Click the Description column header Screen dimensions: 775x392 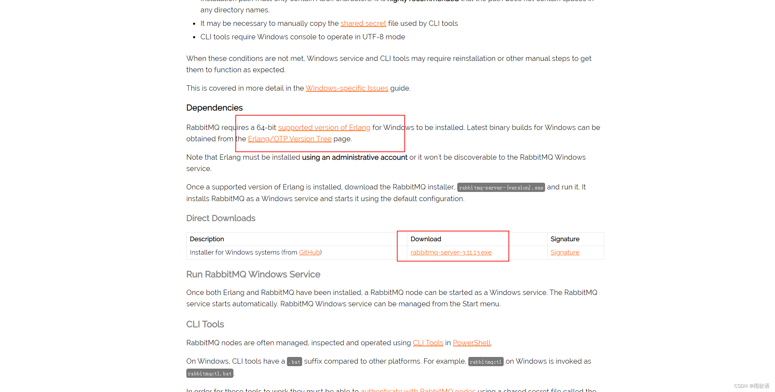207,239
